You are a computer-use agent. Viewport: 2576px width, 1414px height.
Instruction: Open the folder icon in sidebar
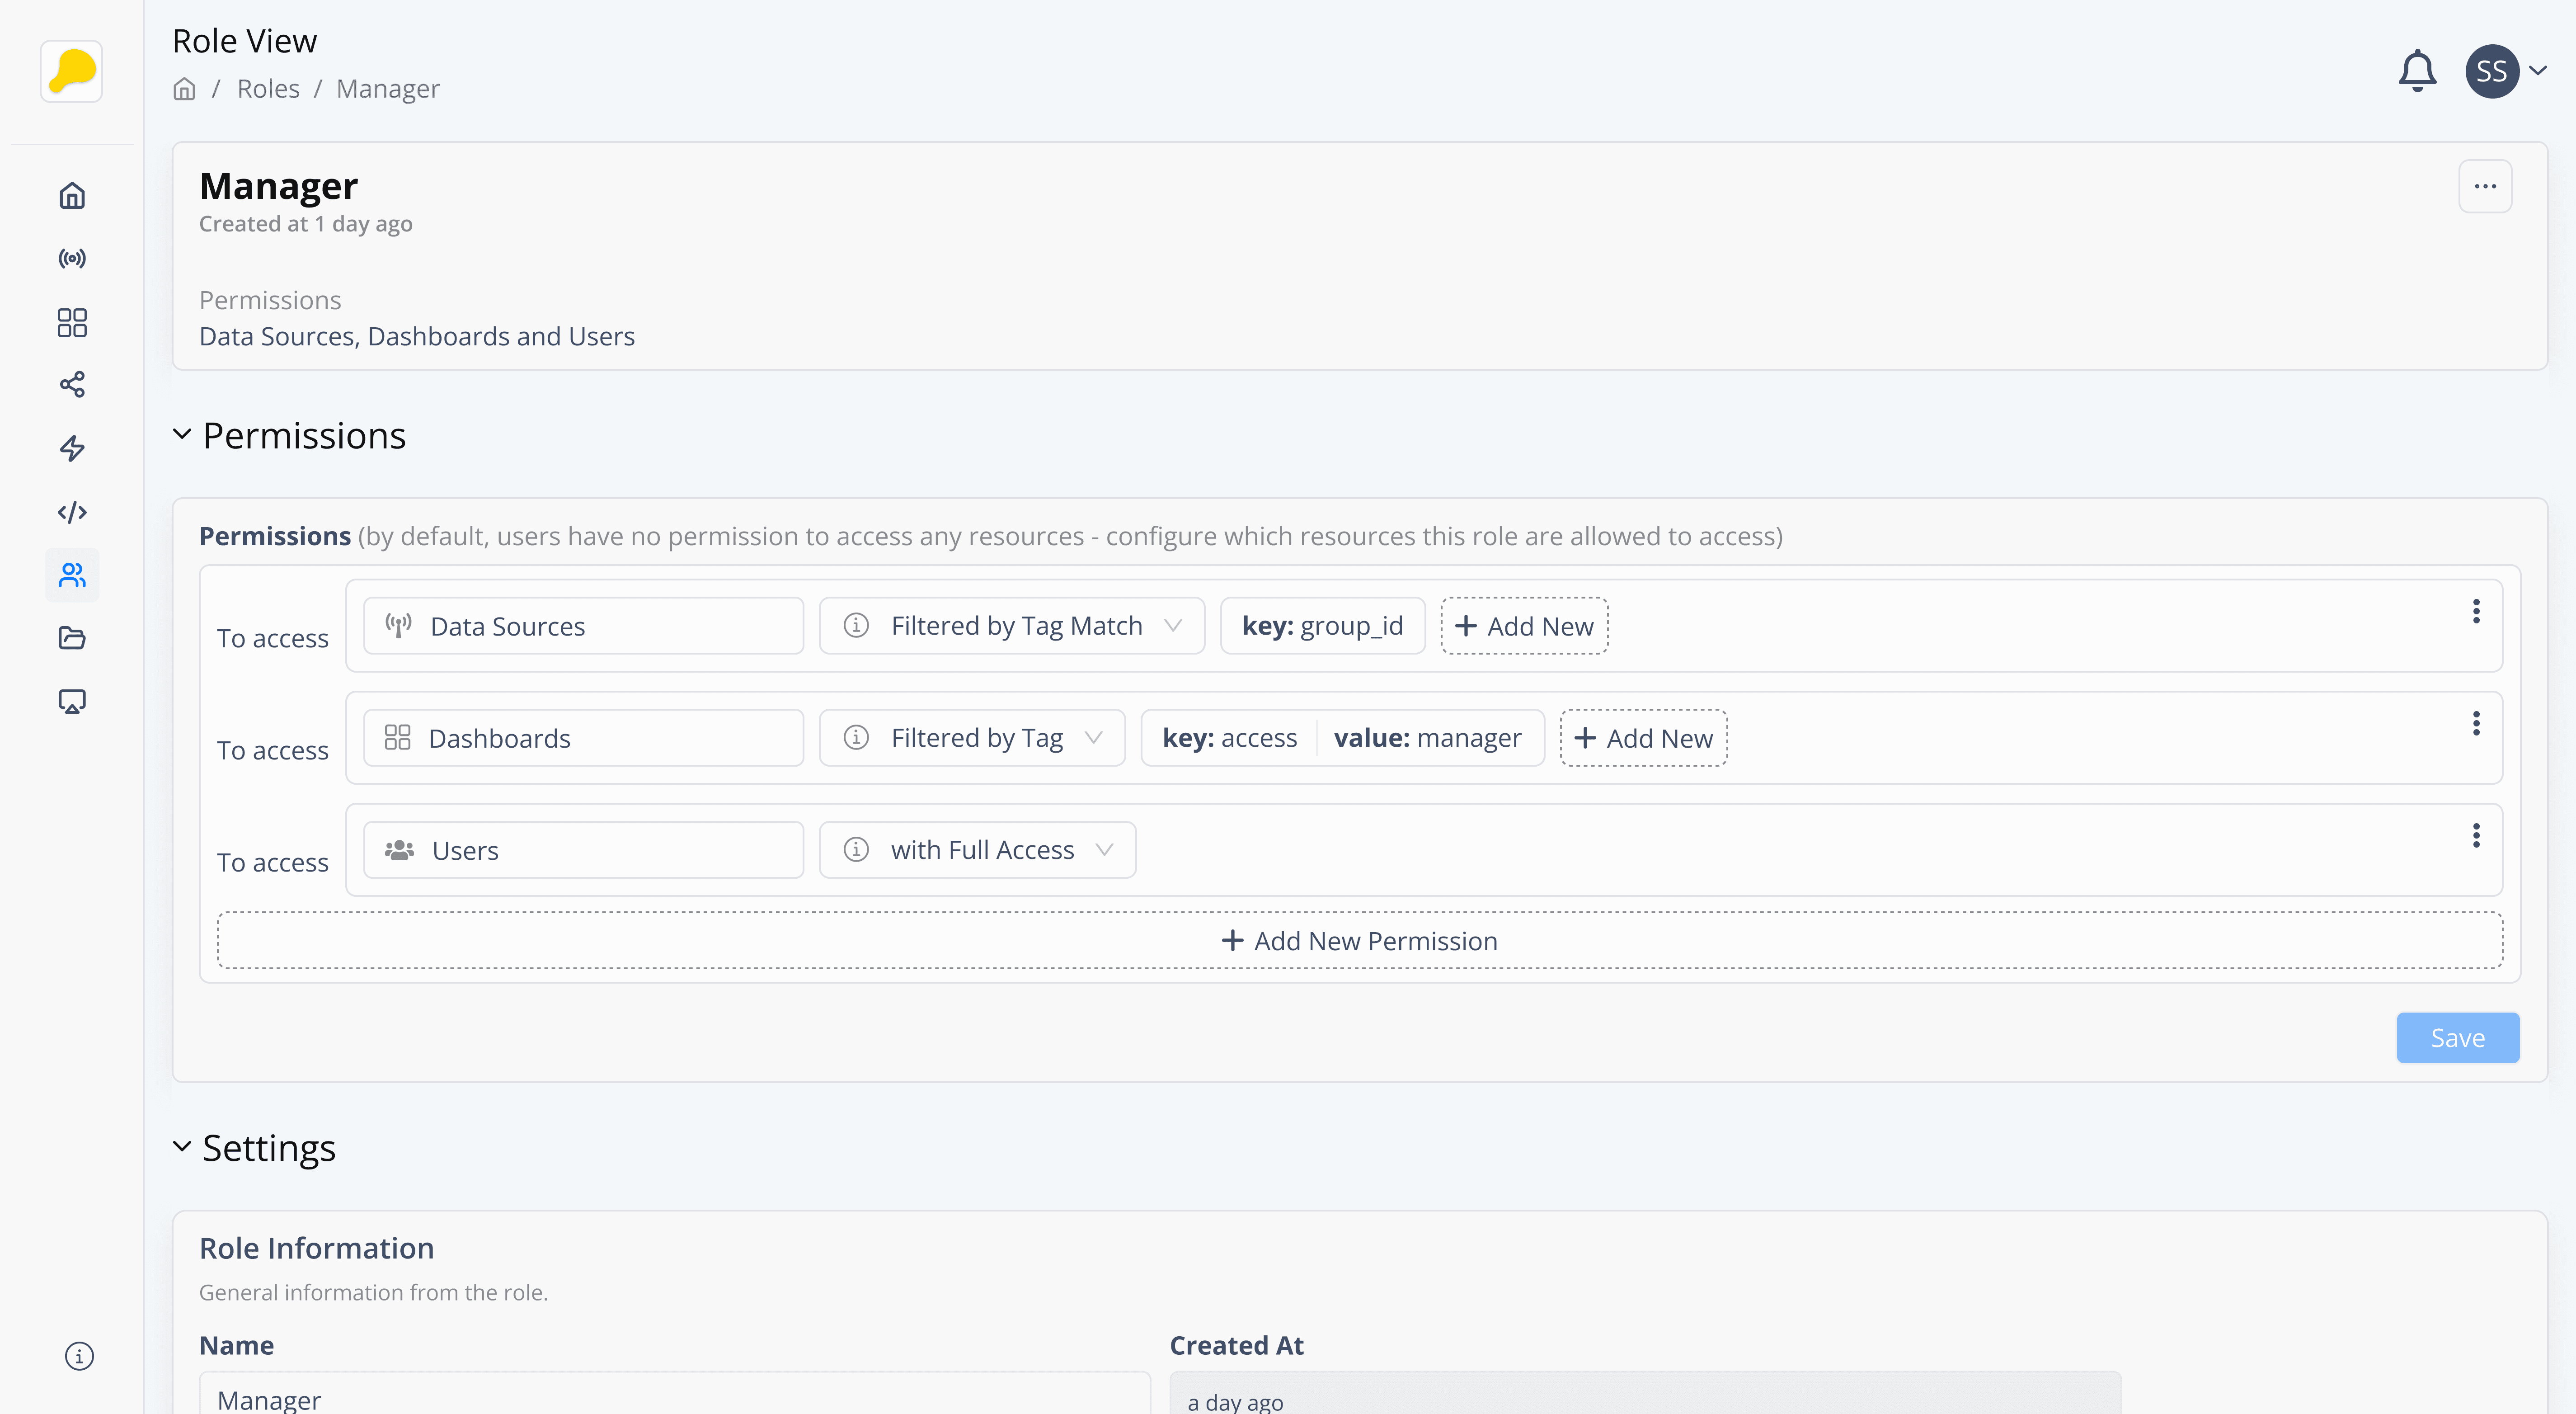coord(72,638)
